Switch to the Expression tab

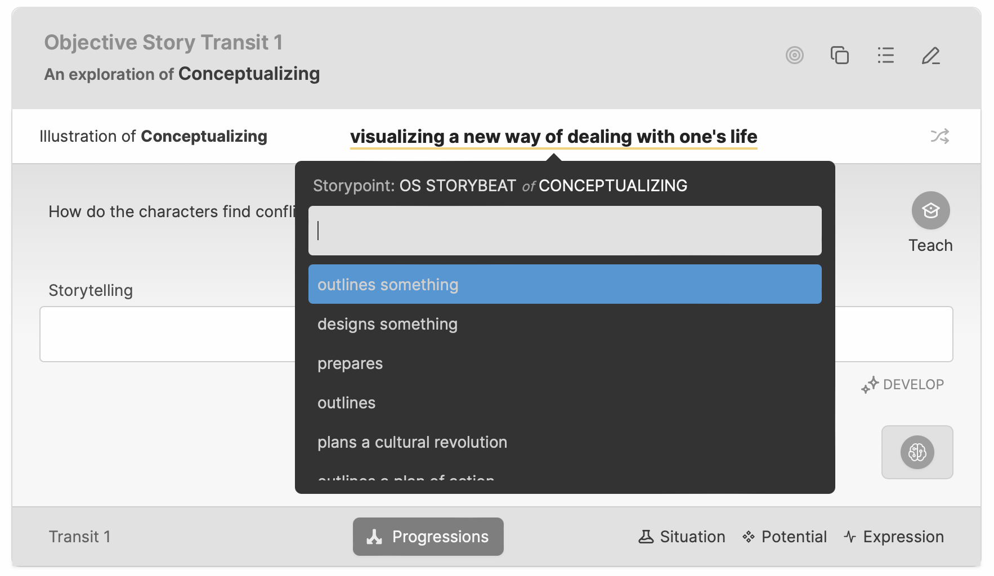pos(894,537)
